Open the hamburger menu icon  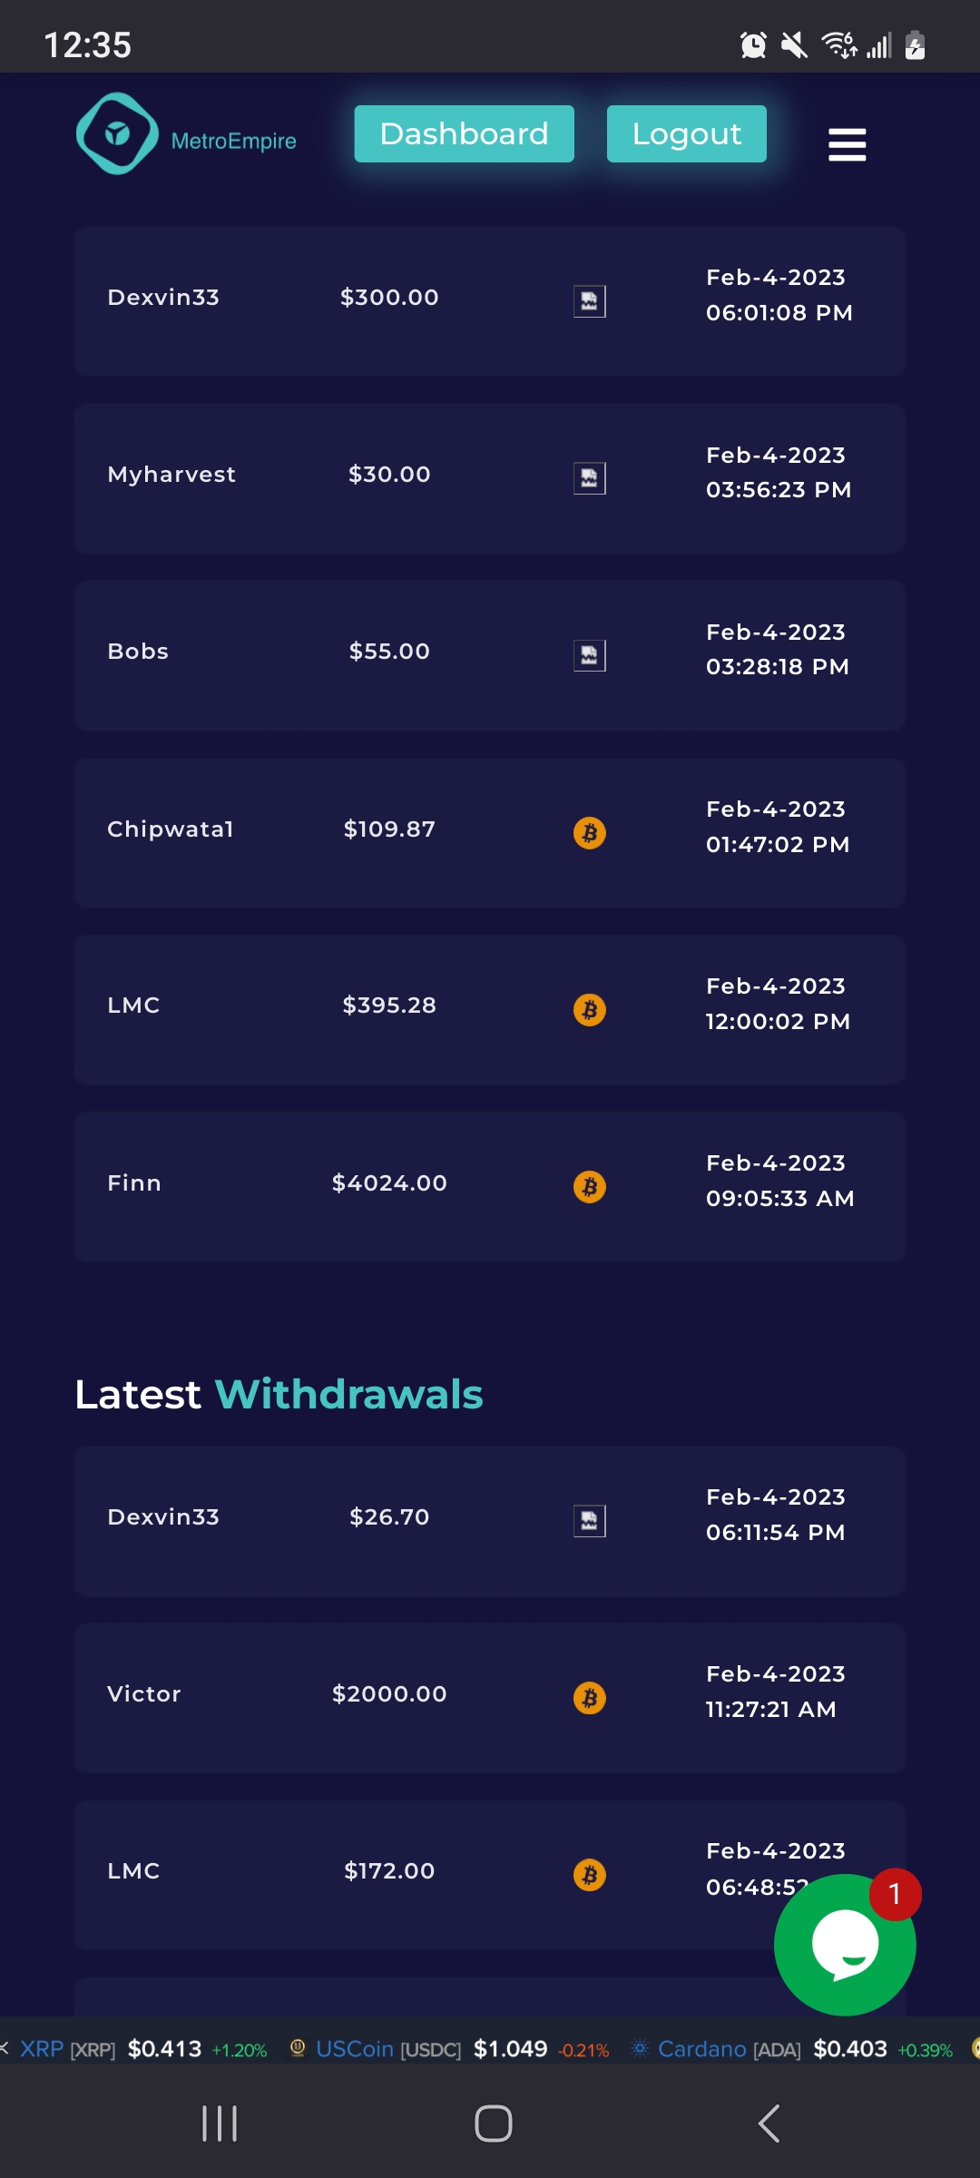[847, 144]
